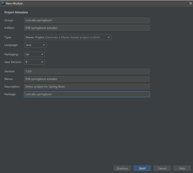The width and height of the screenshot is (193, 173).
Task: Cancel the new module creation
Action: (x=162, y=168)
